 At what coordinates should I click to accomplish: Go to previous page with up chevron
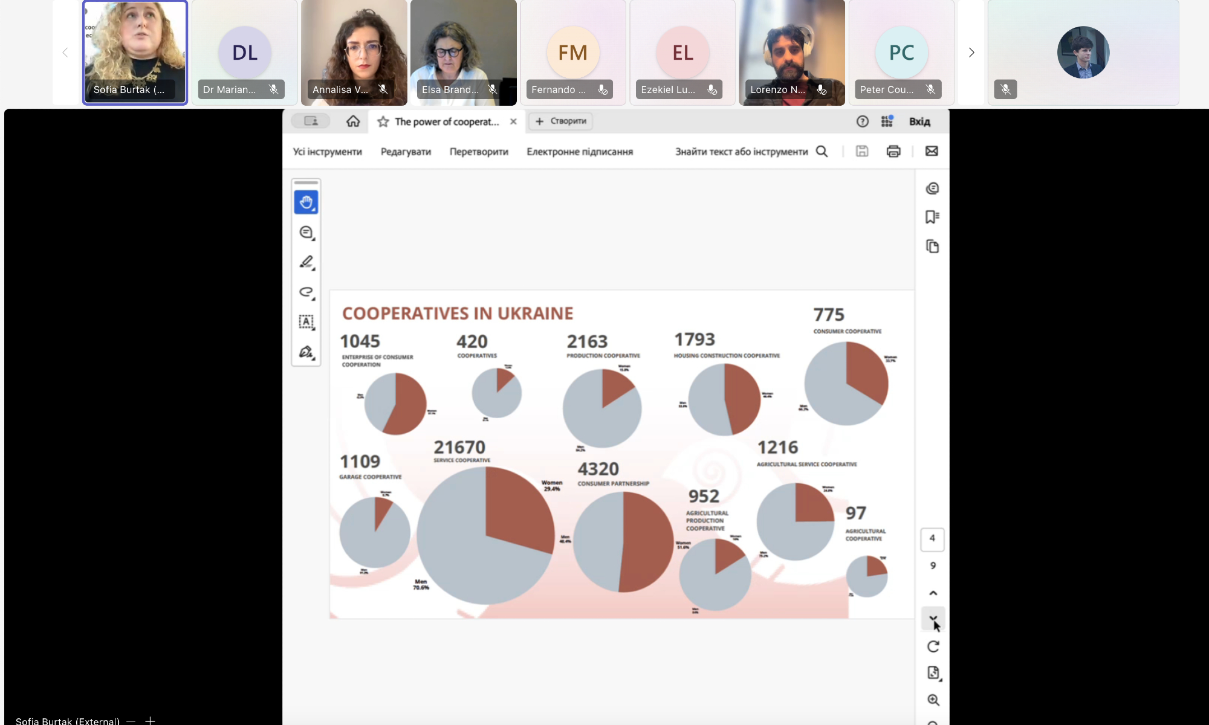click(x=933, y=593)
